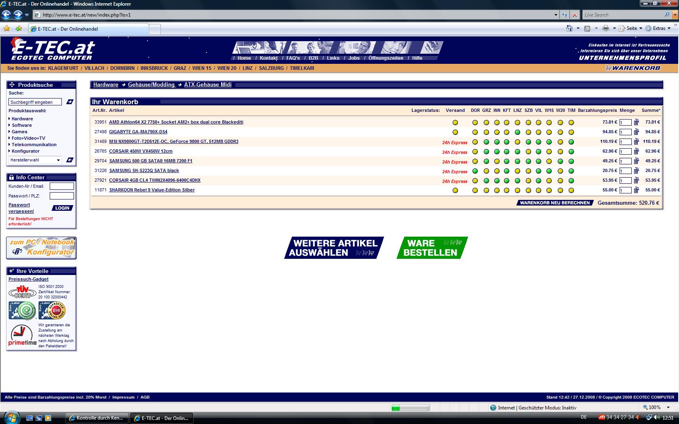
Task: Click the Windows Start orb
Action: click(x=11, y=417)
